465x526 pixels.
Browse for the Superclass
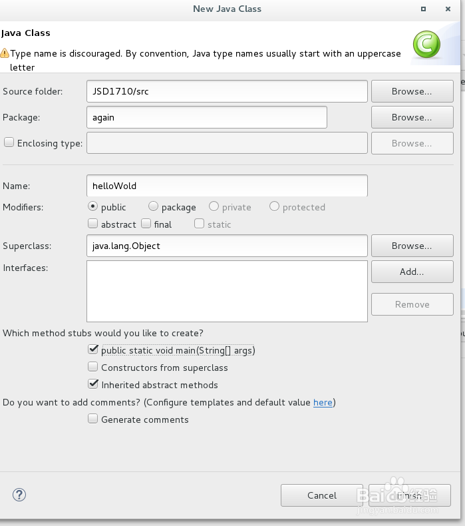pos(412,246)
